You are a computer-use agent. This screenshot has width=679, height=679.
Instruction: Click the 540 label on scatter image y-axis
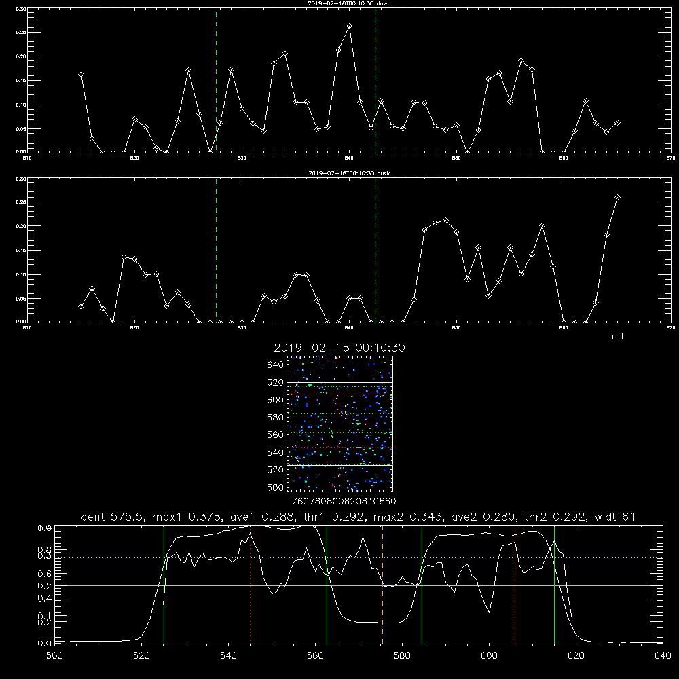coord(276,452)
